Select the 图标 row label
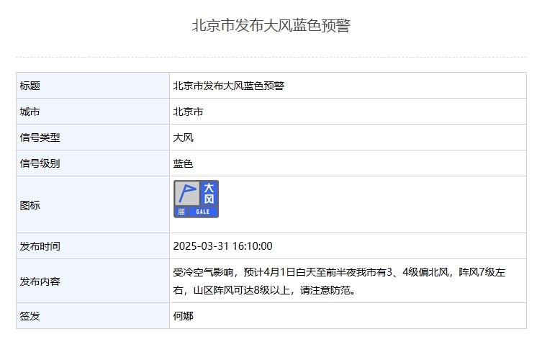 click(x=30, y=205)
